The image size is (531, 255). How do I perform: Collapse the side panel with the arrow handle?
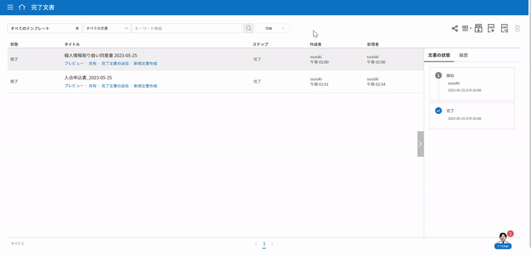(420, 144)
